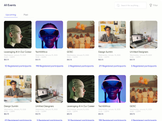Click first-row 'Design Sumtin' title

(x=105, y=52)
